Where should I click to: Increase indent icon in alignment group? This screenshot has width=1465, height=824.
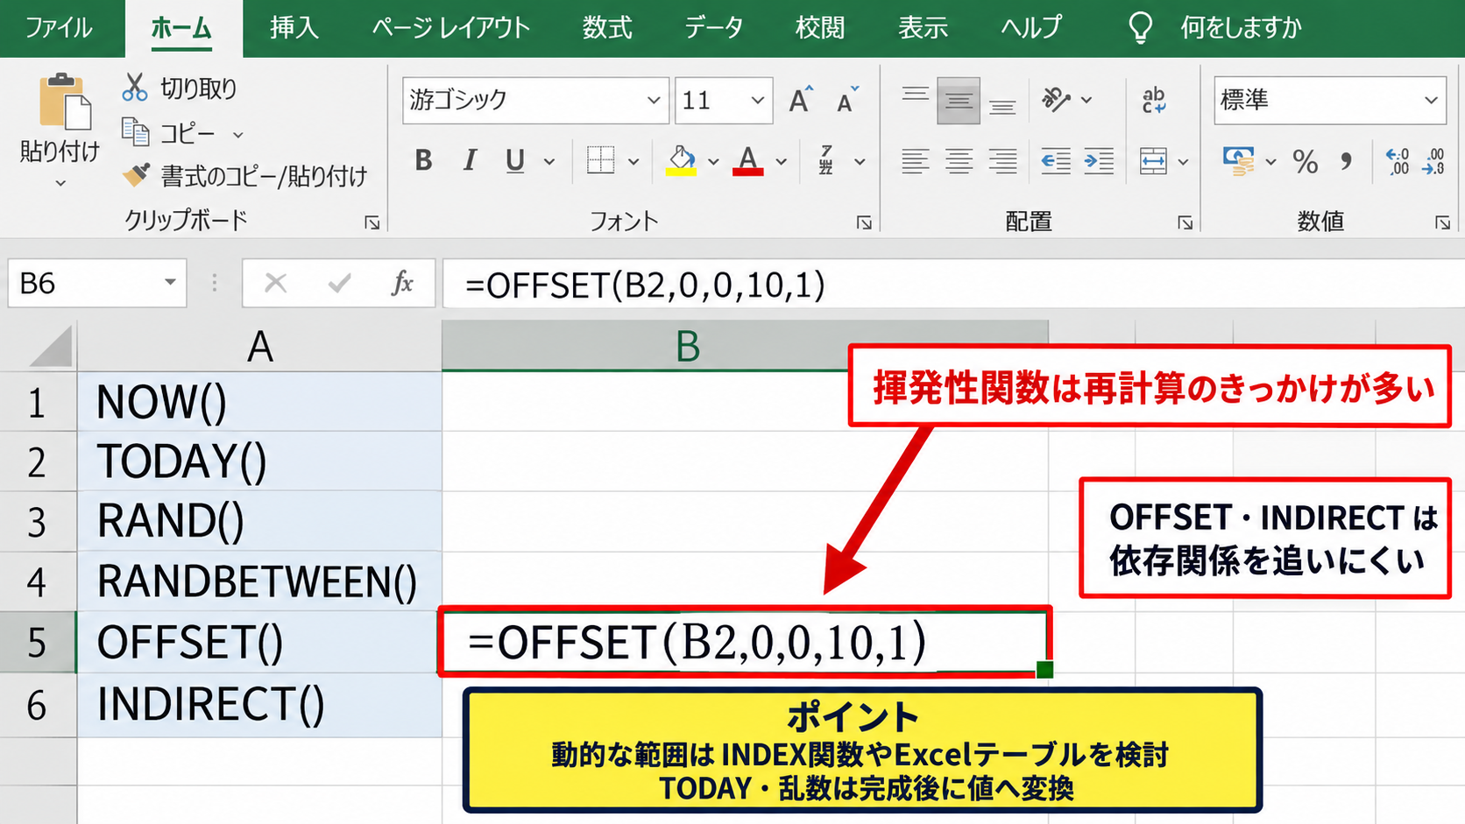pyautogui.click(x=1099, y=161)
